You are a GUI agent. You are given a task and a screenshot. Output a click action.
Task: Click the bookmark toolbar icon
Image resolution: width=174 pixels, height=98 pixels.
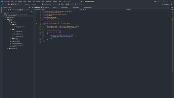(76, 4)
